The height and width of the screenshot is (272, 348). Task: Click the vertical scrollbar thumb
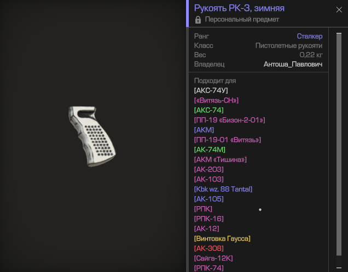coord(339,145)
